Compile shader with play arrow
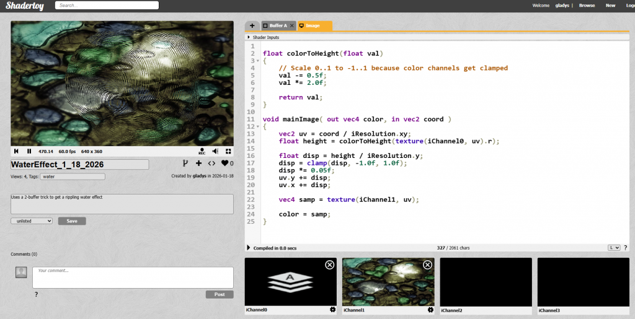 point(249,248)
